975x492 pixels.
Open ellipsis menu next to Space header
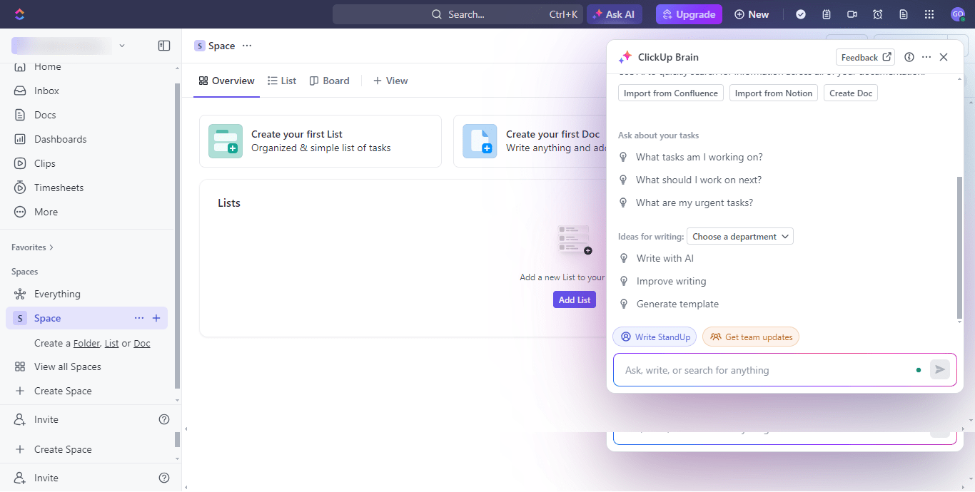point(247,46)
